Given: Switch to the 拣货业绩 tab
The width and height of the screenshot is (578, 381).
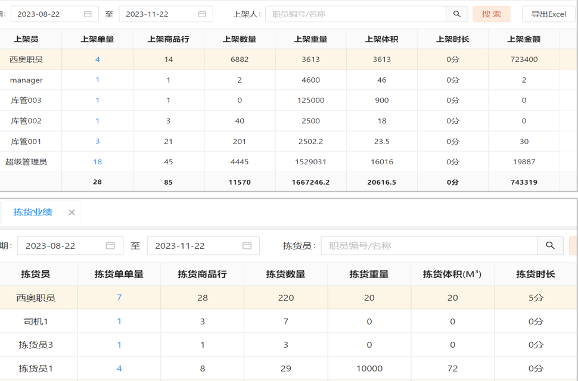Looking at the screenshot, I should [x=33, y=213].
